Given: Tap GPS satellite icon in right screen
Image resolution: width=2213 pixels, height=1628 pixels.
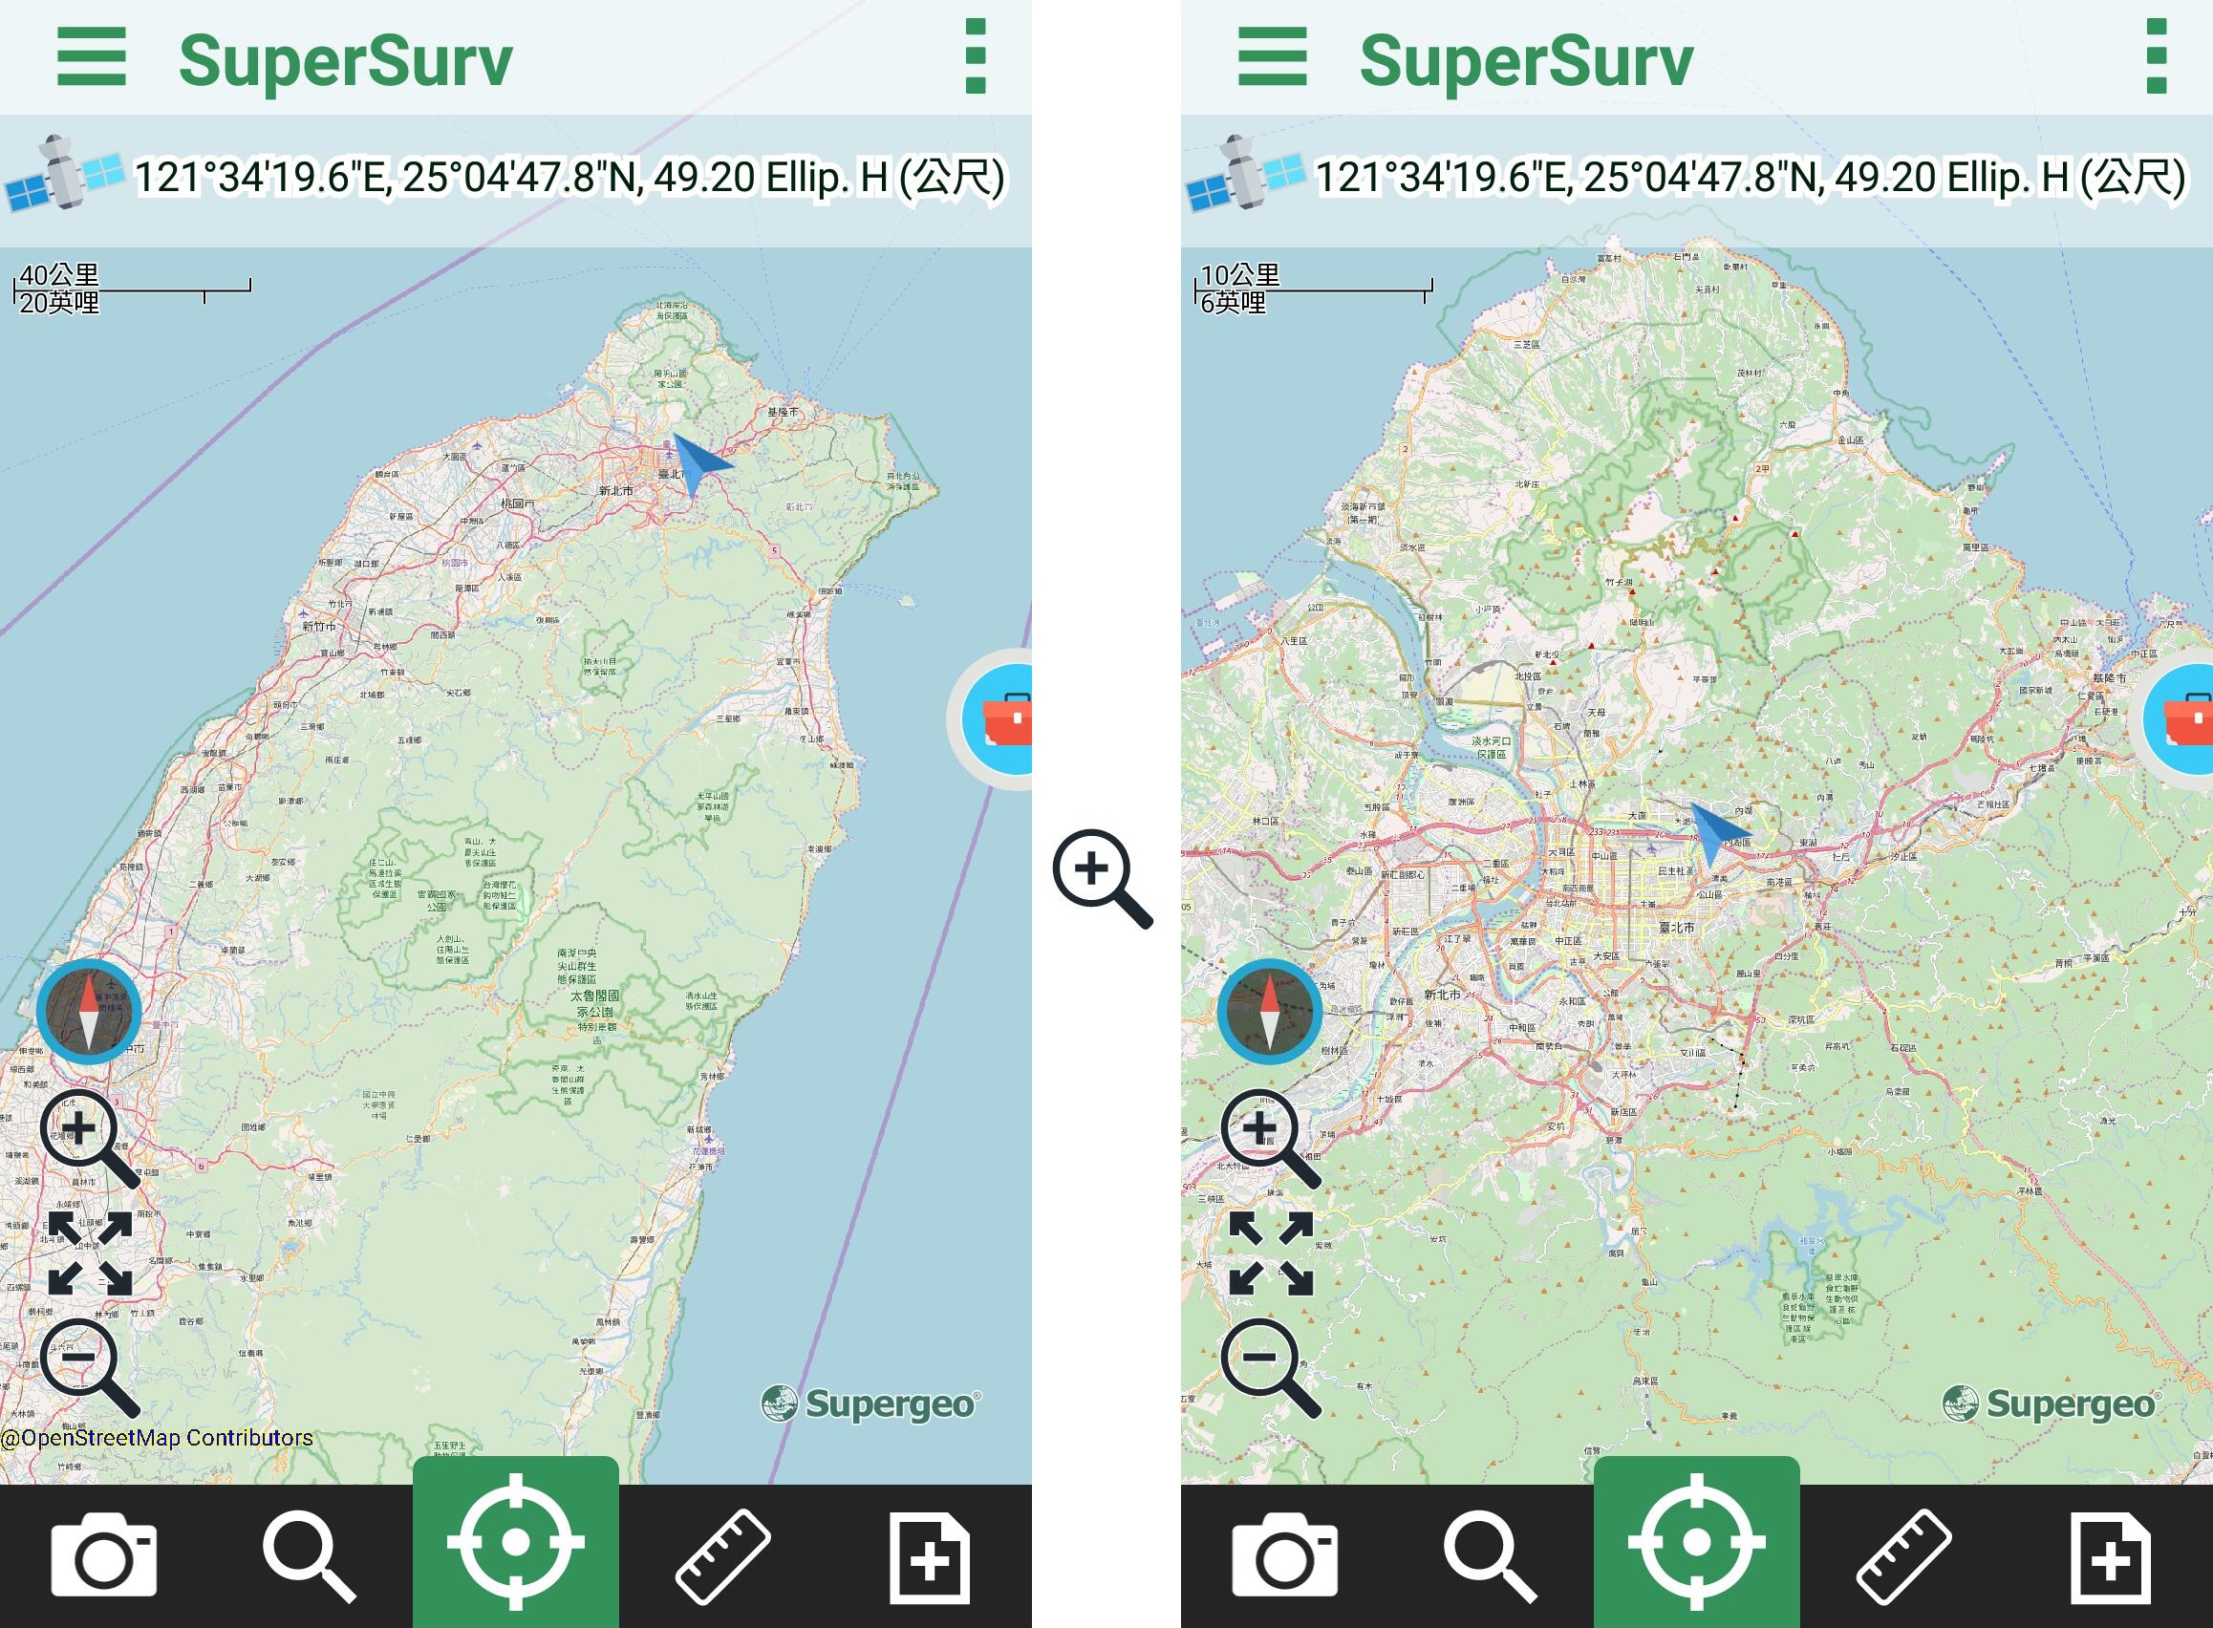Looking at the screenshot, I should pyautogui.click(x=1244, y=175).
